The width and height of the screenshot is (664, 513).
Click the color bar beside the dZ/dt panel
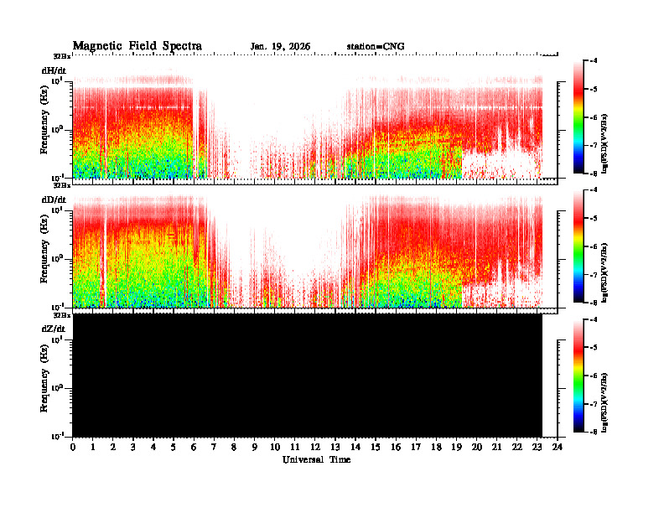tap(578, 376)
